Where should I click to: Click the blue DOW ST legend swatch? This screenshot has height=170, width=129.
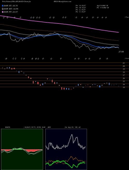click(3, 6)
